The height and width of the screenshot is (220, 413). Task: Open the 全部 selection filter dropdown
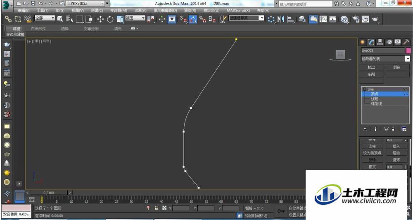click(45, 18)
